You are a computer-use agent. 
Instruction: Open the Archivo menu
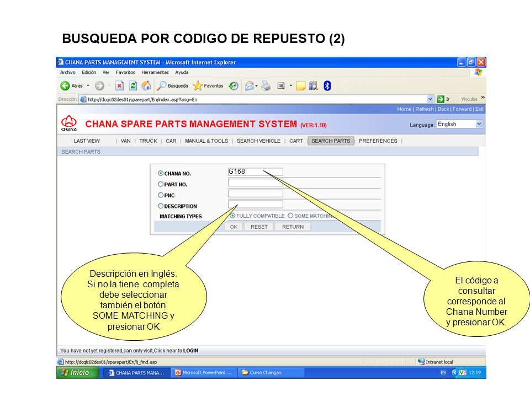pyautogui.click(x=67, y=72)
